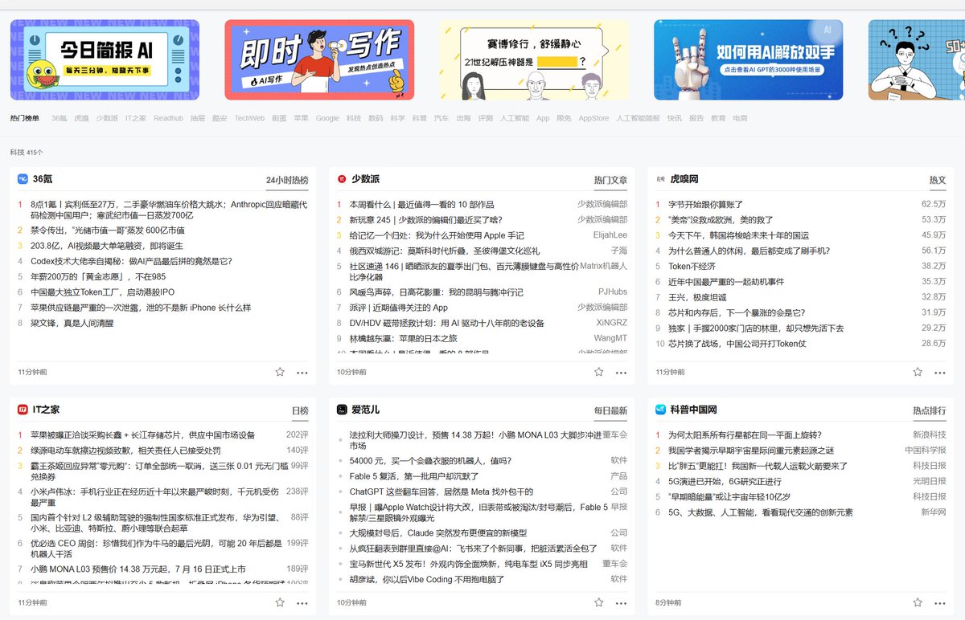Open 本周看什么 10 部作品 article
Screen dimensions: 965x620
[421, 205]
